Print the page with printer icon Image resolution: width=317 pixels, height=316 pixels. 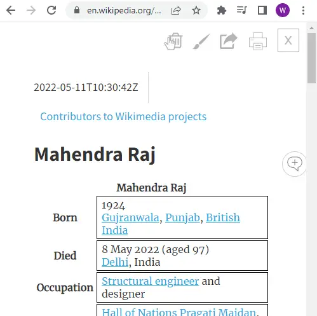point(258,41)
